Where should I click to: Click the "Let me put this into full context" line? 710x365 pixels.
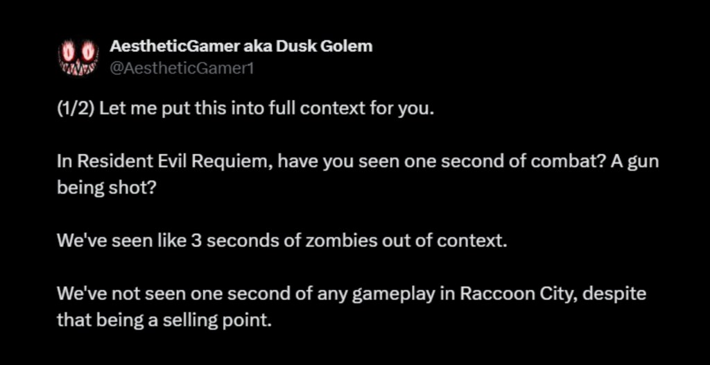[x=208, y=112]
